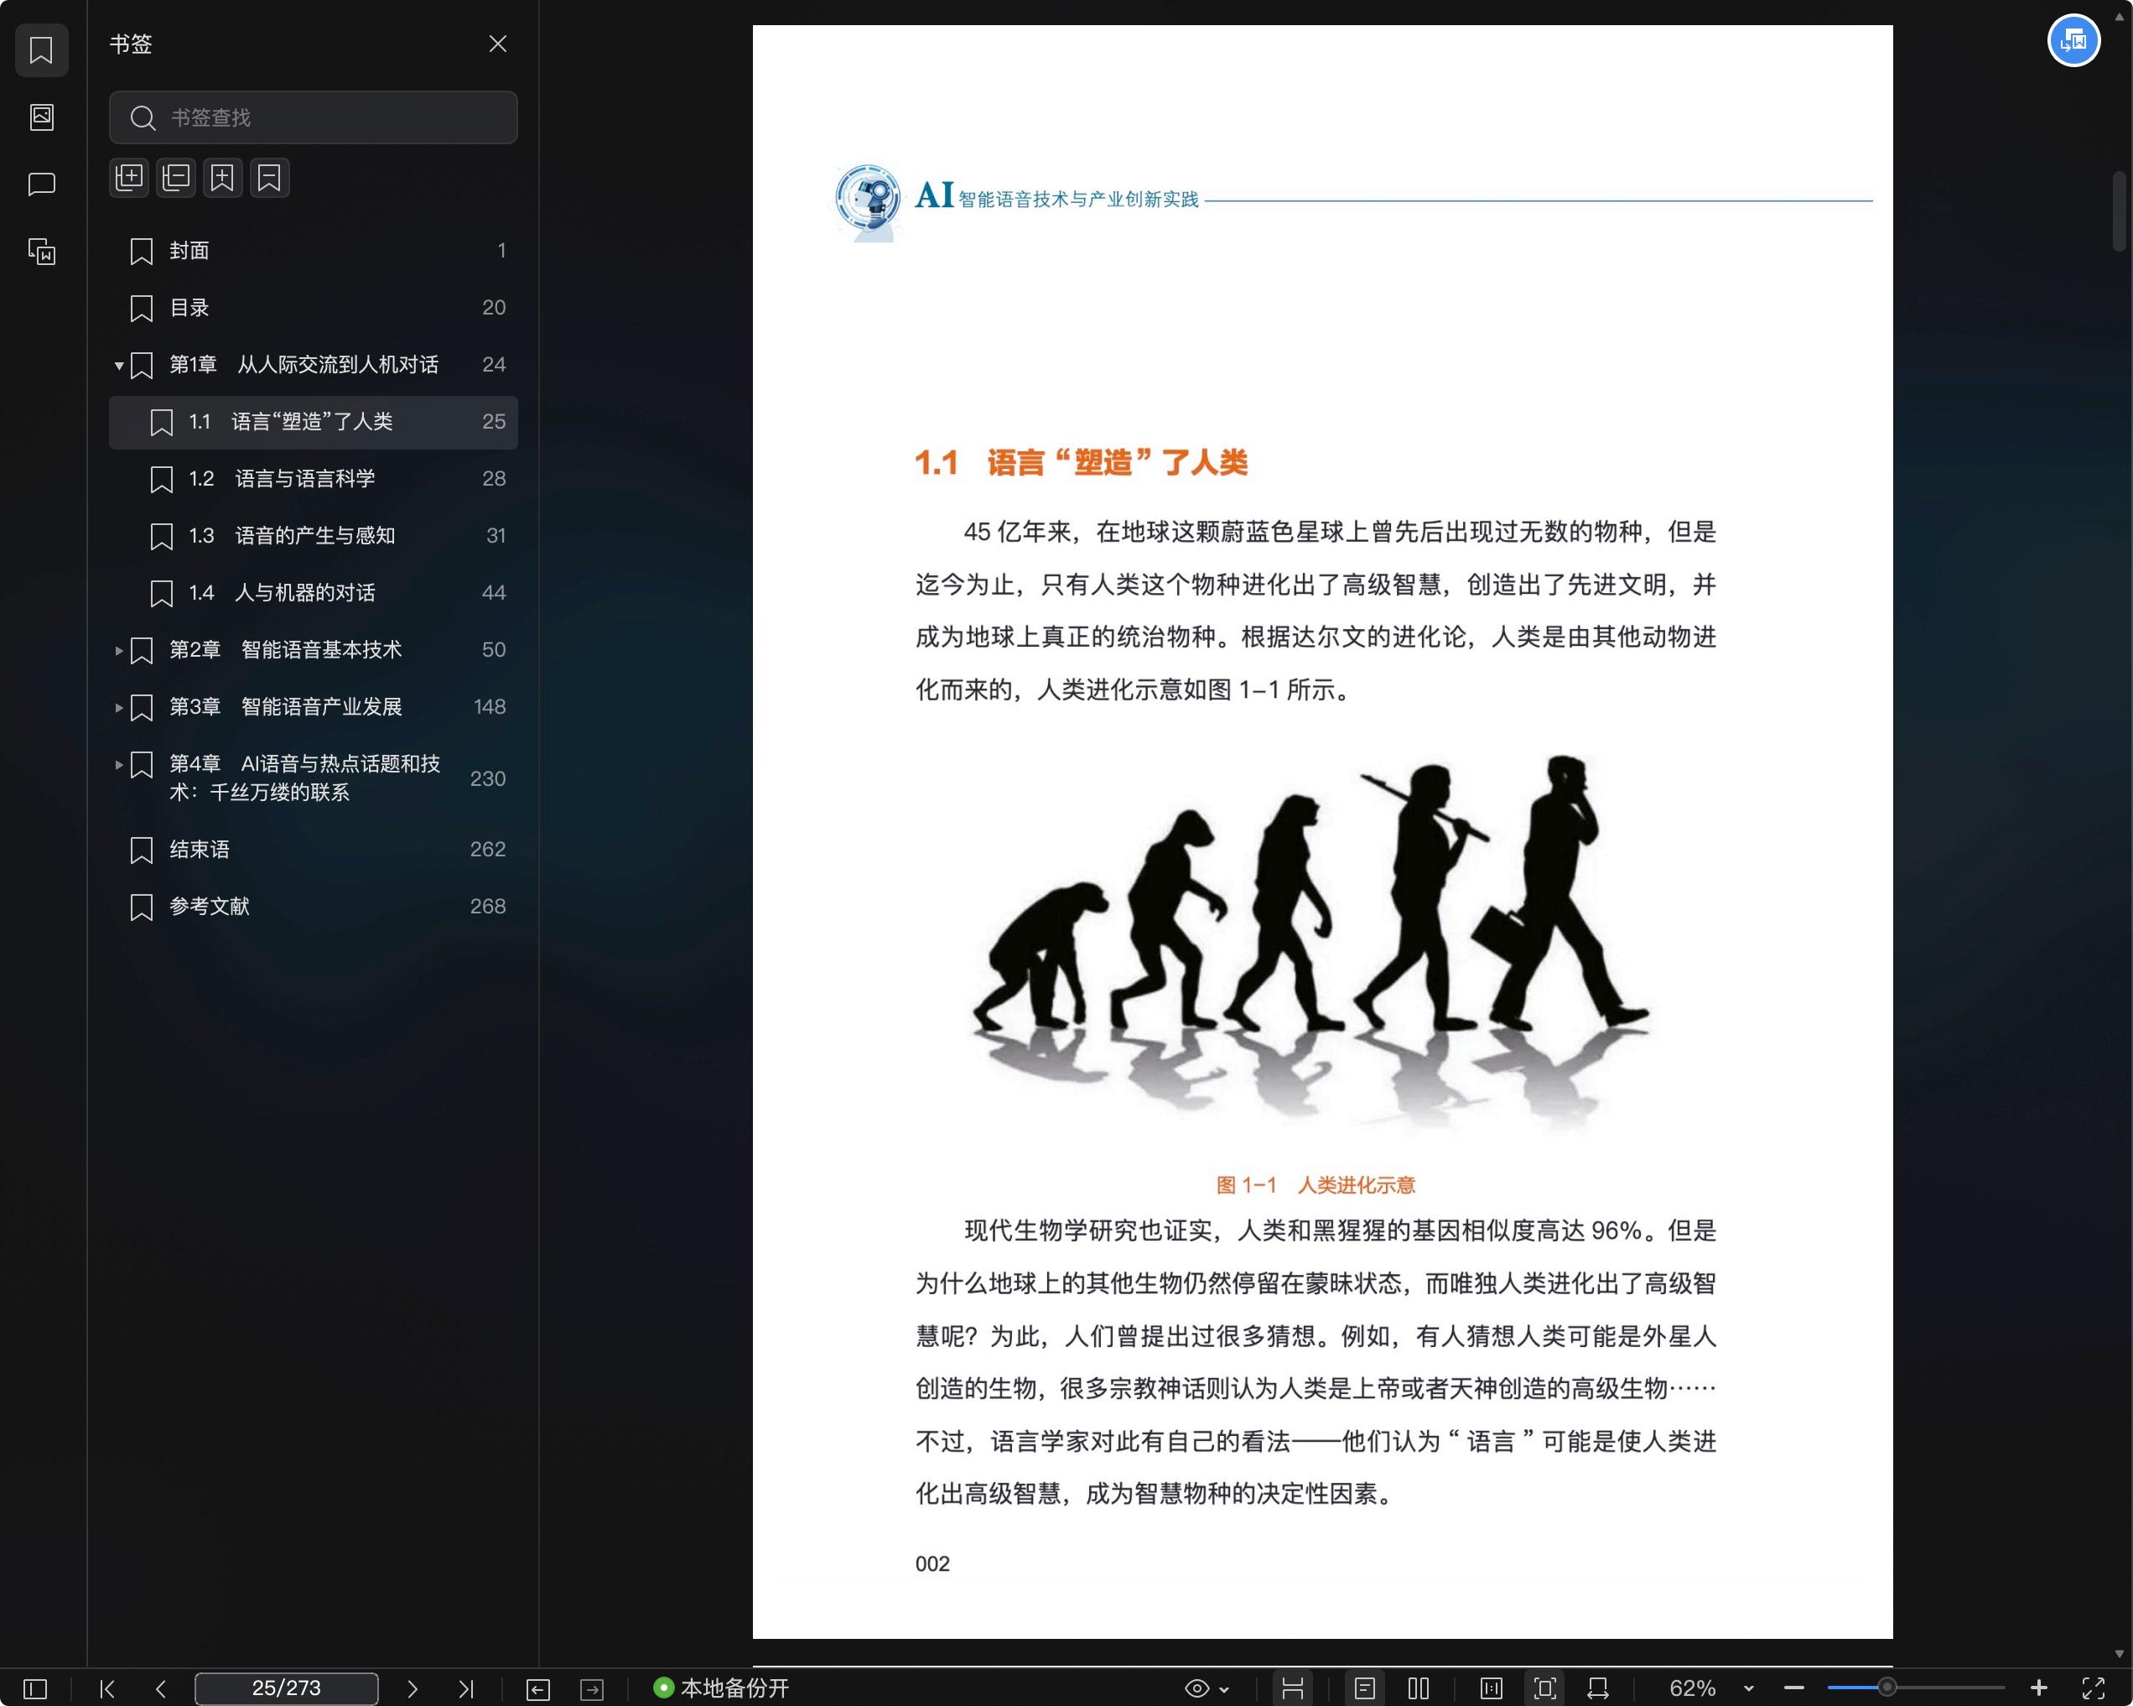Viewport: 2133px width, 1706px height.
Task: Open bookmark 第3章 智能语音产业发展
Action: [x=313, y=706]
